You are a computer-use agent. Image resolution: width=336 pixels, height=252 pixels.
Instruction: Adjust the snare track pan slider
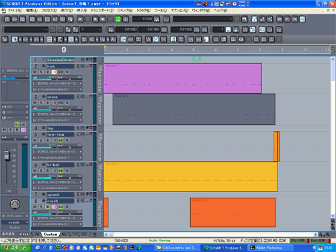tap(70, 109)
